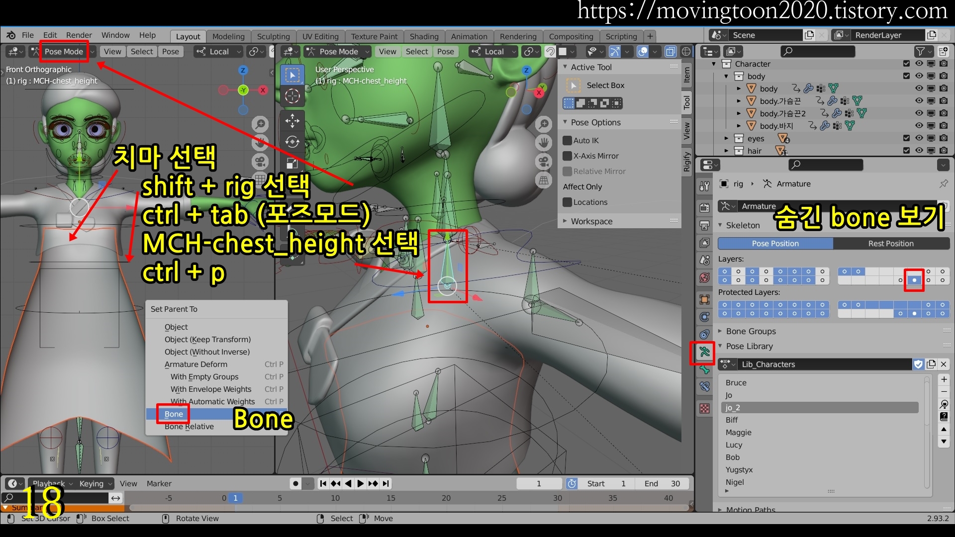Viewport: 955px width, 537px height.
Task: Select the Select Box tool in viewport toolbar
Action: [292, 75]
